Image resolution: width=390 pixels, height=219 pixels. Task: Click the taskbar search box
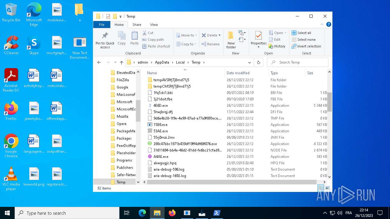[67, 213]
